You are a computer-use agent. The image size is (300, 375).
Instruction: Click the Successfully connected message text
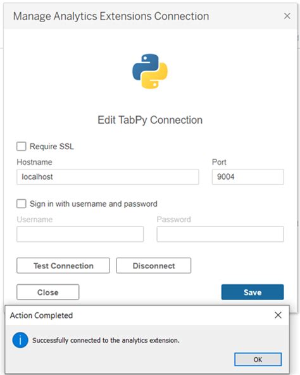pyautogui.click(x=106, y=340)
